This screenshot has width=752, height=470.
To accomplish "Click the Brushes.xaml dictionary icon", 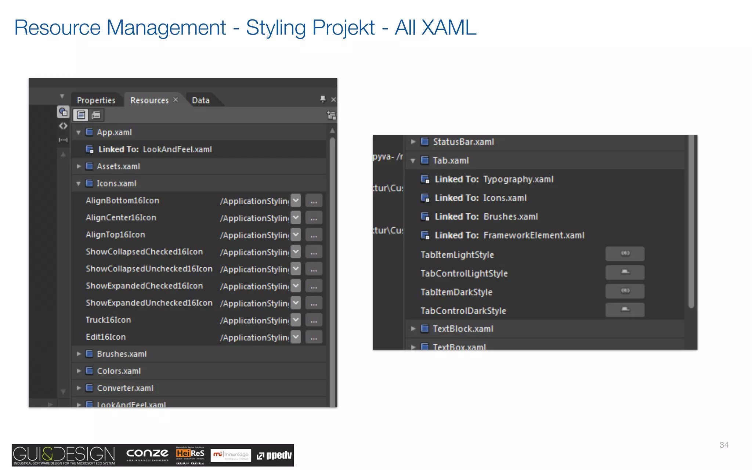I will point(89,354).
